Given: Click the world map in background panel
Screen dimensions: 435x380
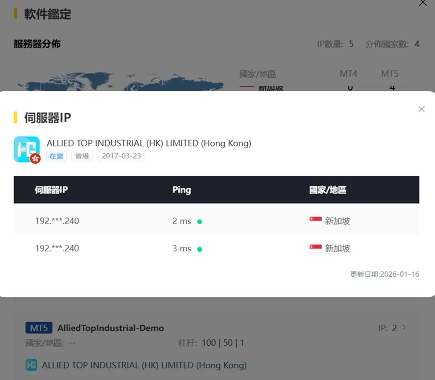Looking at the screenshot, I should (121, 81).
